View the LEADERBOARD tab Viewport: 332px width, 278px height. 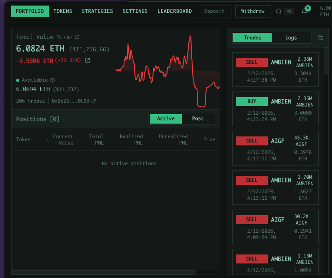click(175, 11)
